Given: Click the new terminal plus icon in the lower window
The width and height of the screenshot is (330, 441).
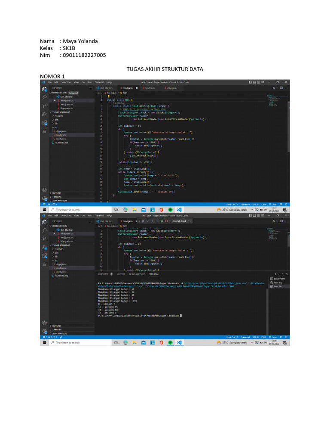Looking at the screenshot, I should pyautogui.click(x=275, y=274).
